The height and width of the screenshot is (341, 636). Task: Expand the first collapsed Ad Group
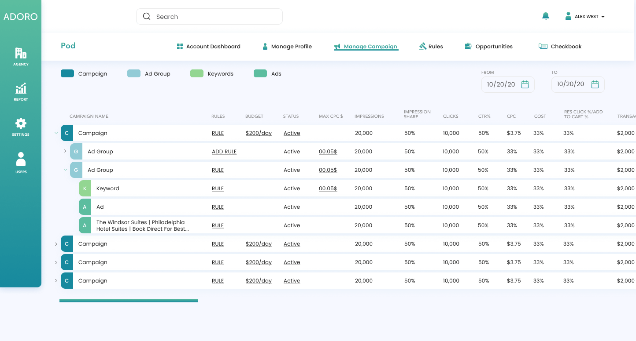click(65, 151)
